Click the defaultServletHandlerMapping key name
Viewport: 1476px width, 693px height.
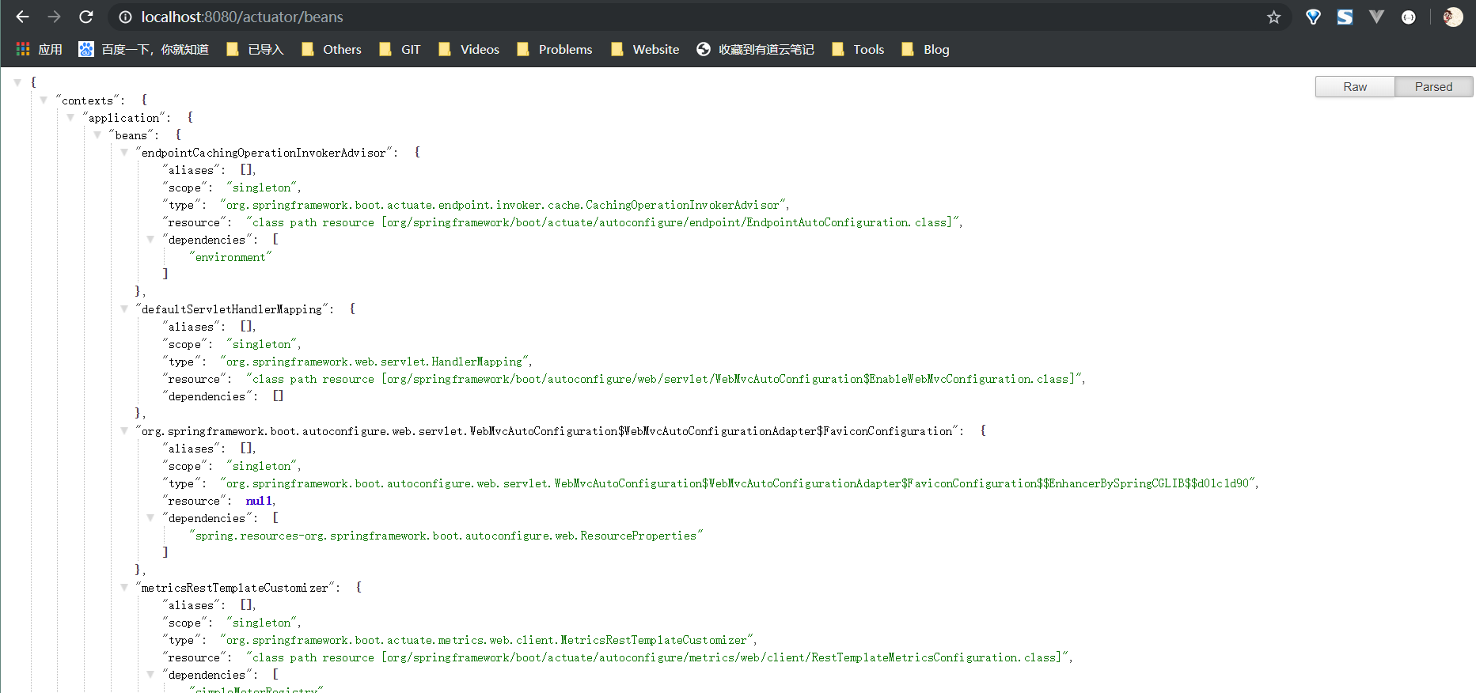232,309
